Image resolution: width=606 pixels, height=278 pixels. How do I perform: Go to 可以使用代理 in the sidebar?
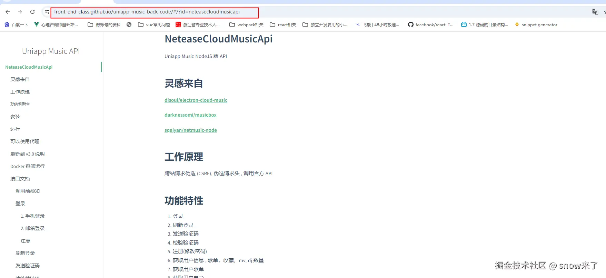[25, 141]
